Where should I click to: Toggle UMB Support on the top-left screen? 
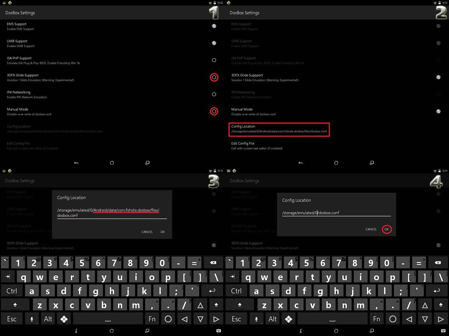tap(214, 43)
